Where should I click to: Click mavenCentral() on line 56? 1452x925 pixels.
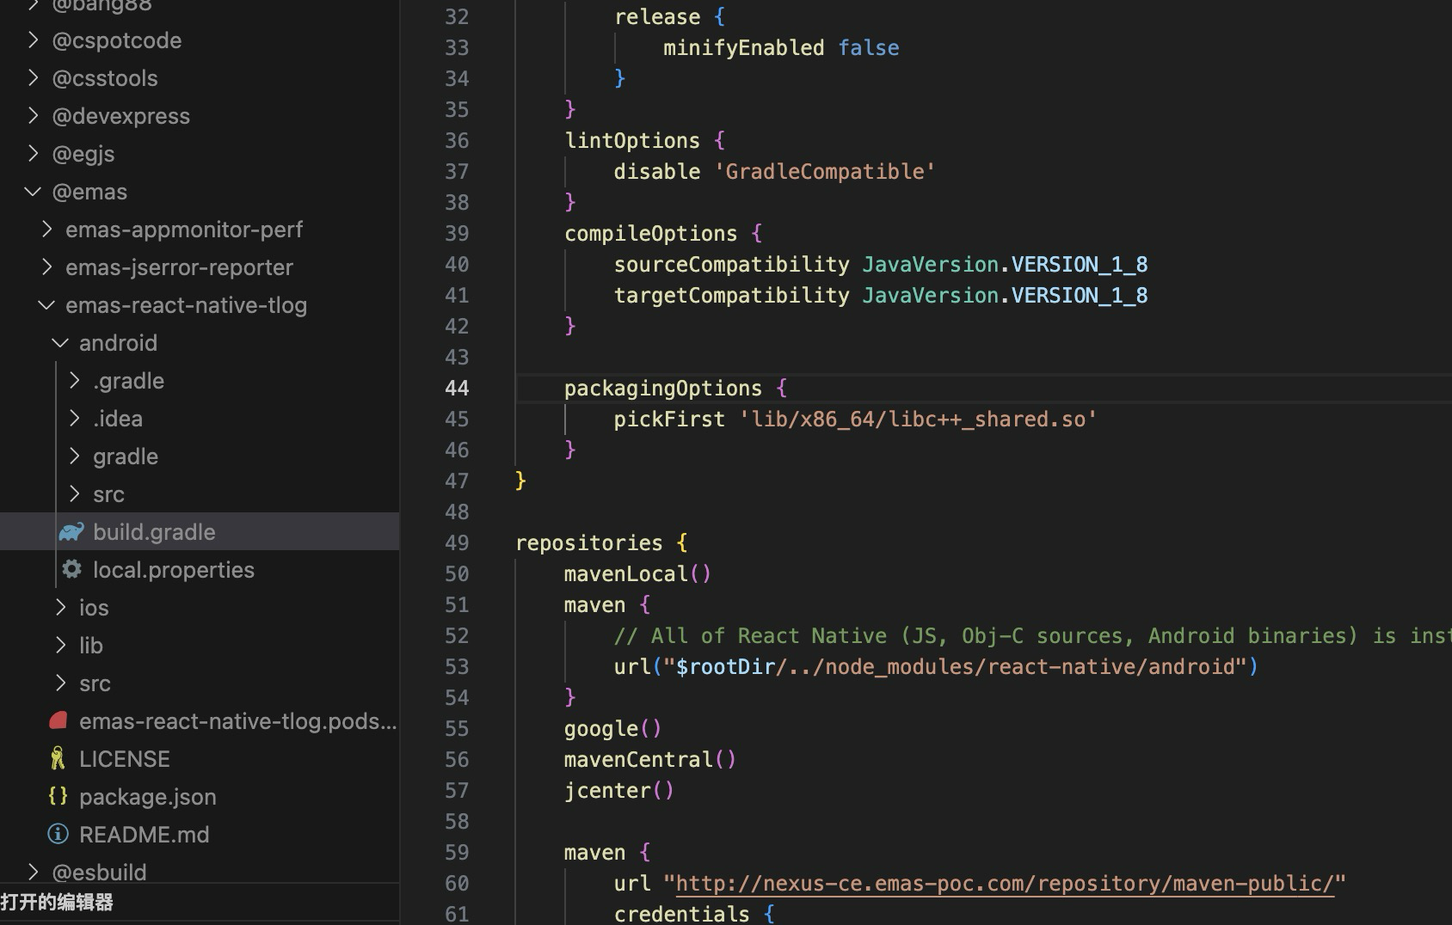649,759
